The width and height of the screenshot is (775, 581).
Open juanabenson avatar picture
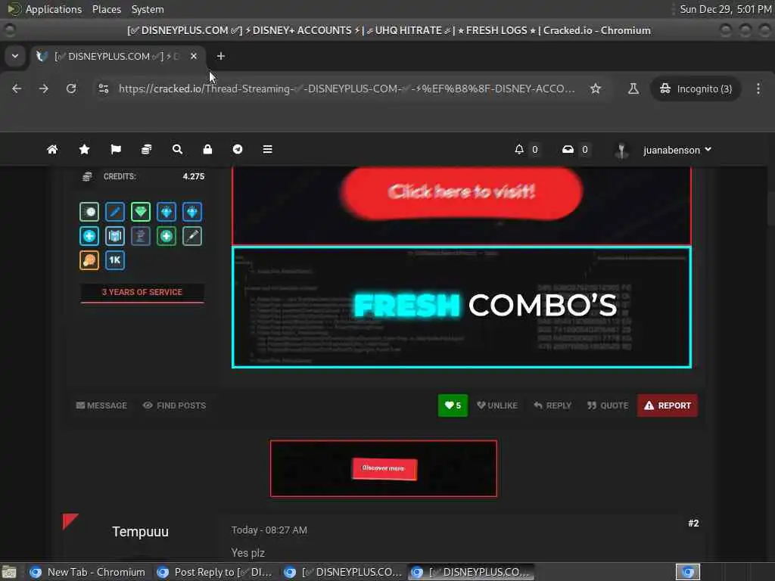pos(622,151)
